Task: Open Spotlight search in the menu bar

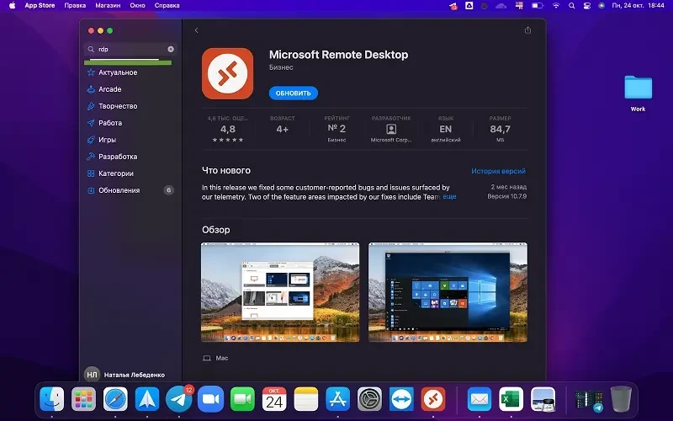Action: coord(571,6)
